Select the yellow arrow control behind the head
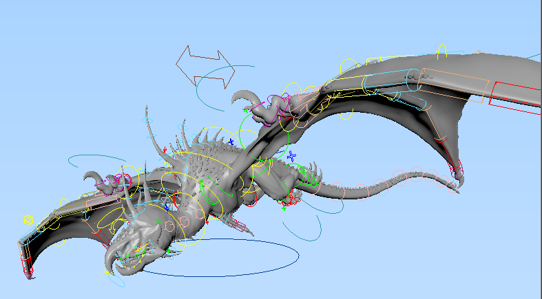The width and height of the screenshot is (542, 299). click(x=116, y=227)
